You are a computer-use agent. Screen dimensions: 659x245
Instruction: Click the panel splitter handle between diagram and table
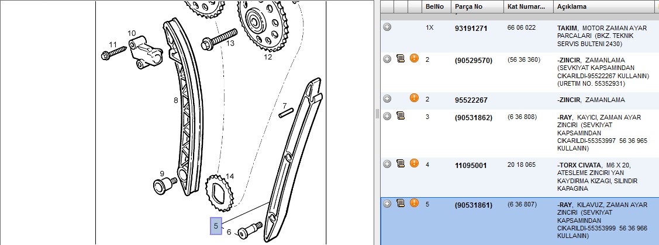(377, 114)
